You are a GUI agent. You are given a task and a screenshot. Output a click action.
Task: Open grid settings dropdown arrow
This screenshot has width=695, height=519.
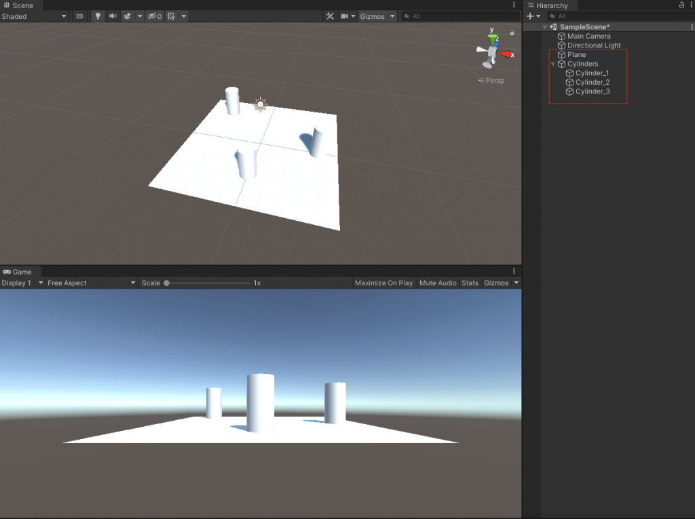click(x=183, y=16)
